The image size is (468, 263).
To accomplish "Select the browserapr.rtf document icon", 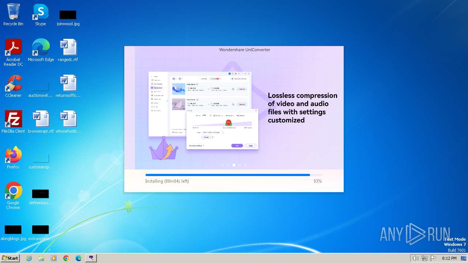I will pyautogui.click(x=41, y=122).
